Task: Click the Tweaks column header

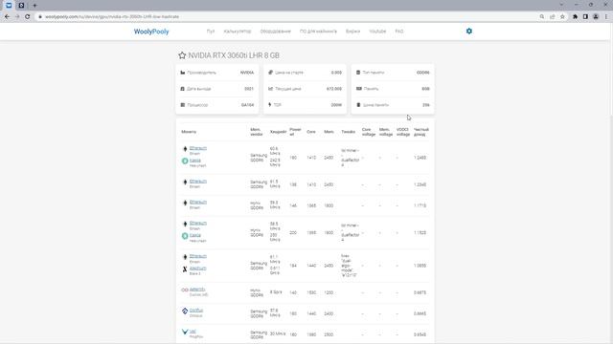Action: [x=349, y=132]
